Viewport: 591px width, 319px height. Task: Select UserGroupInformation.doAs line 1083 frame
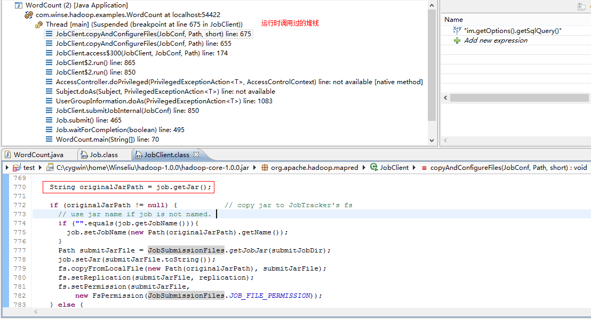coord(164,101)
